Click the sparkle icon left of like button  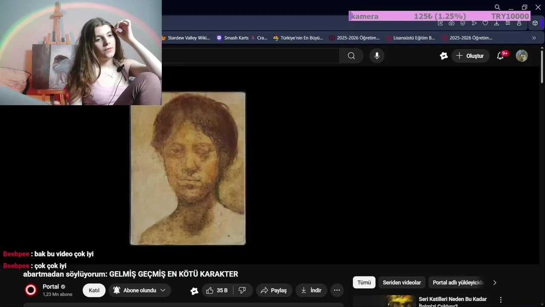click(194, 291)
